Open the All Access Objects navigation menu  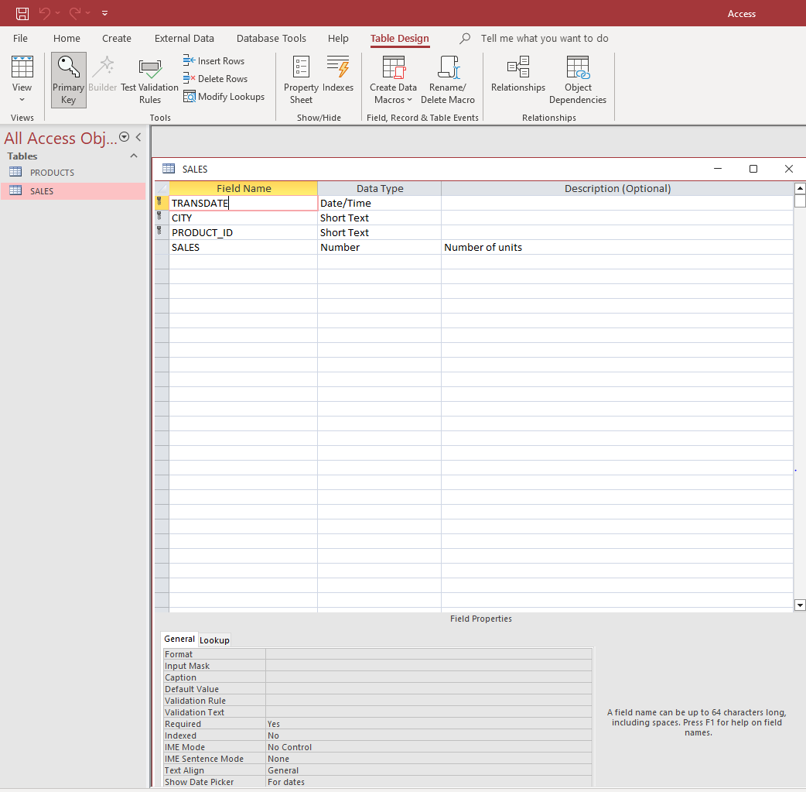pos(124,137)
